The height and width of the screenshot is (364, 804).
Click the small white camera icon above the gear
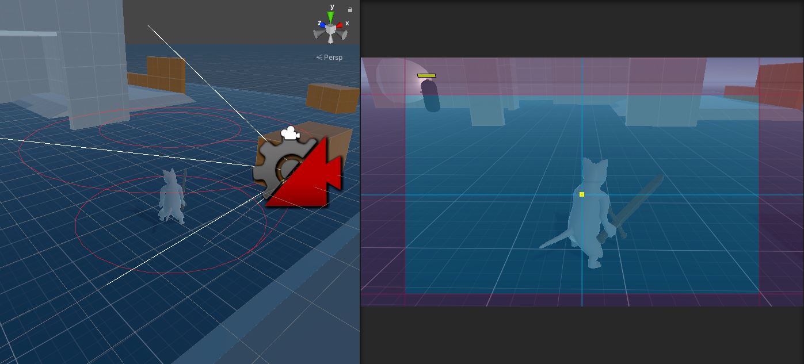(x=290, y=134)
